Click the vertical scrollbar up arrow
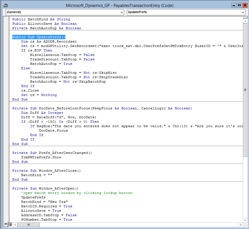 pyautogui.click(x=245, y=21)
